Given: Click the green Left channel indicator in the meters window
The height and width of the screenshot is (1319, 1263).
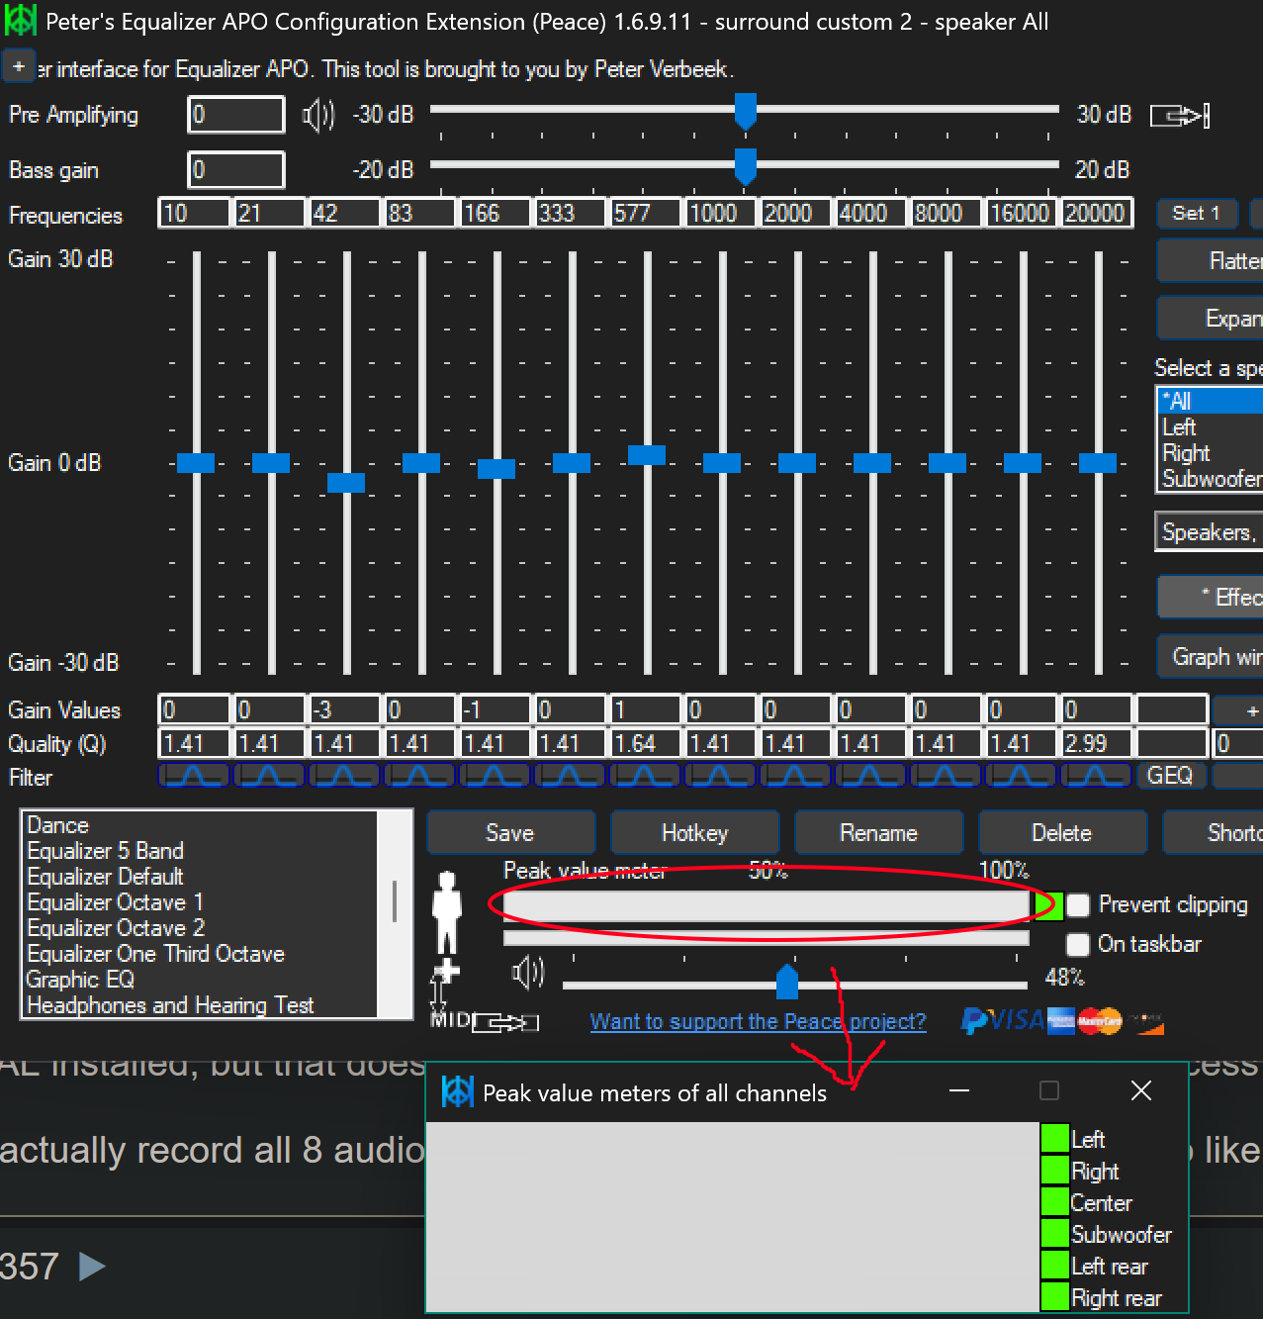Looking at the screenshot, I should [x=1055, y=1138].
